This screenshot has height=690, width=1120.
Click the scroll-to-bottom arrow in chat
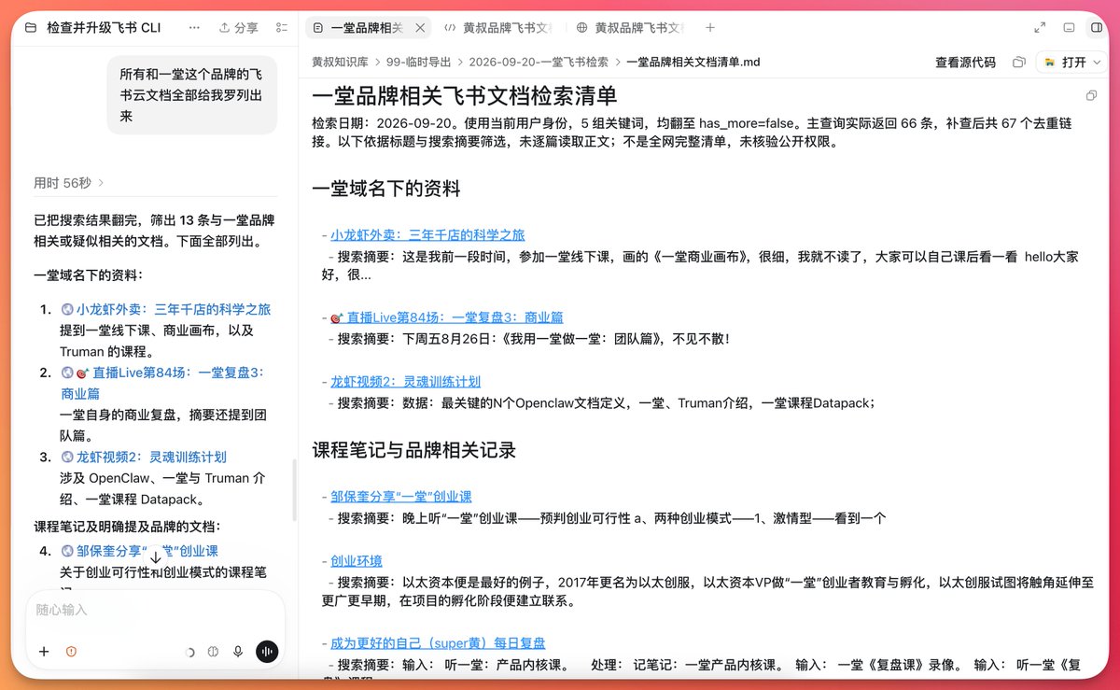[155, 557]
